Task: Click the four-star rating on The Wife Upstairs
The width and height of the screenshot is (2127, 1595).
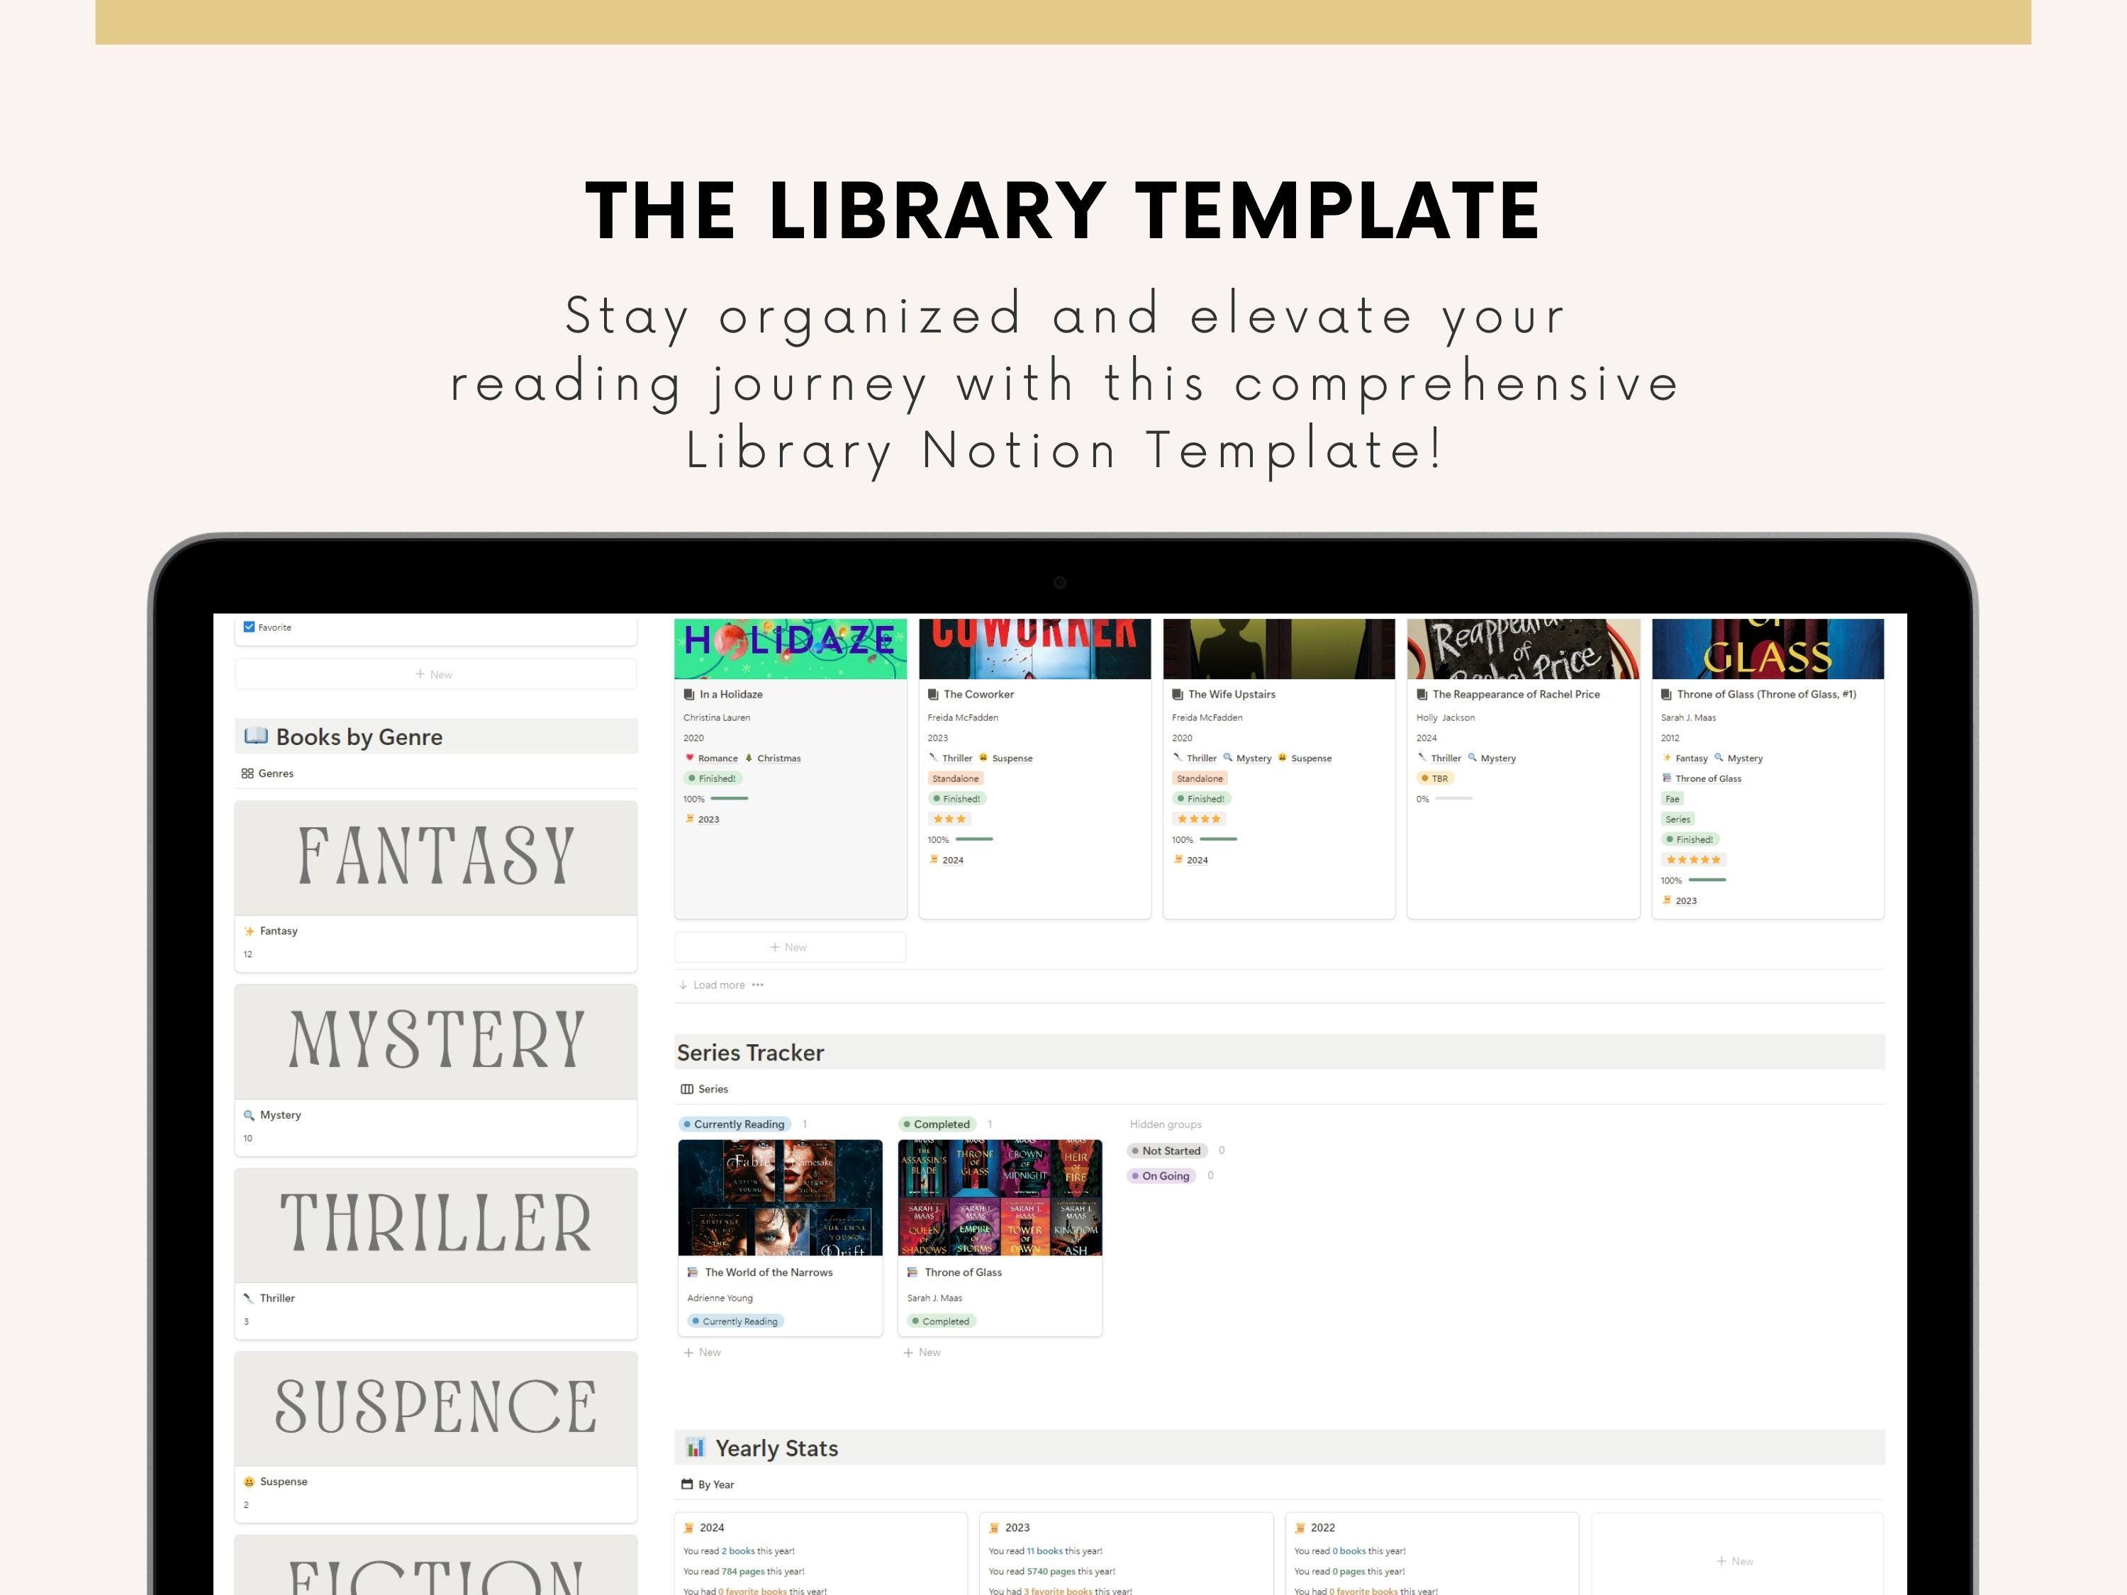Action: (1200, 819)
